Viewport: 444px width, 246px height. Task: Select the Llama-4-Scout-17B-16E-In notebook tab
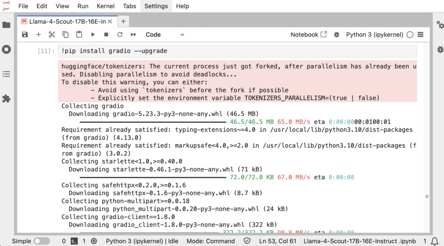[x=67, y=22]
